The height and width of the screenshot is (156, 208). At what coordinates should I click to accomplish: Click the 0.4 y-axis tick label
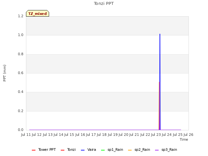(20, 92)
